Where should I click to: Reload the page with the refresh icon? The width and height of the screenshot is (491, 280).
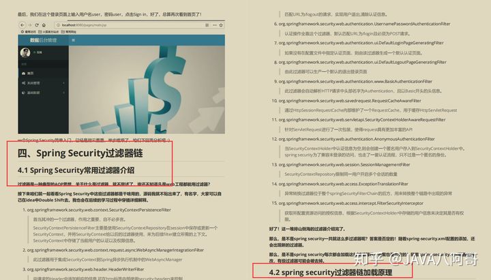[37, 25]
